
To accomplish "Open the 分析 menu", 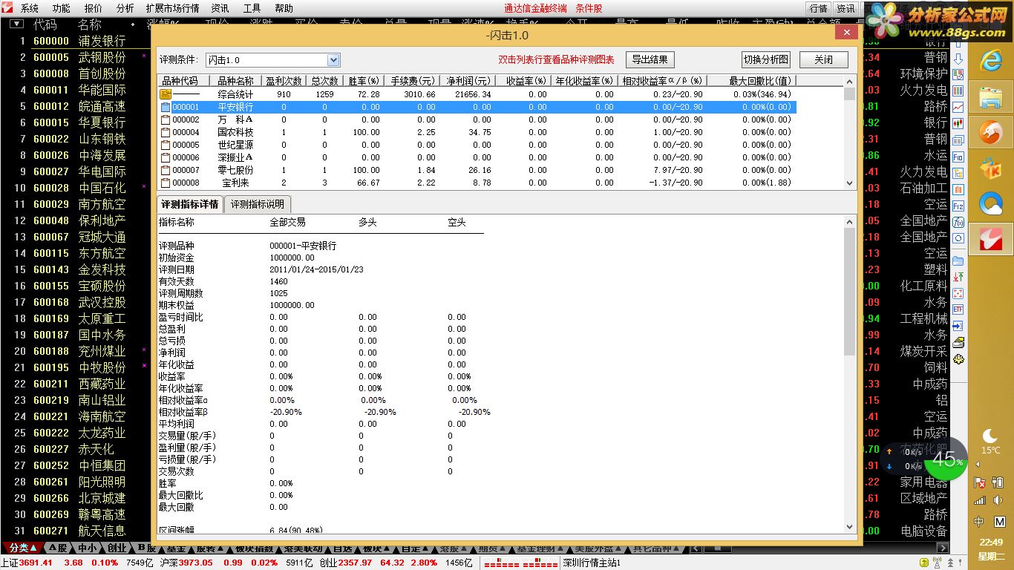I will [125, 8].
